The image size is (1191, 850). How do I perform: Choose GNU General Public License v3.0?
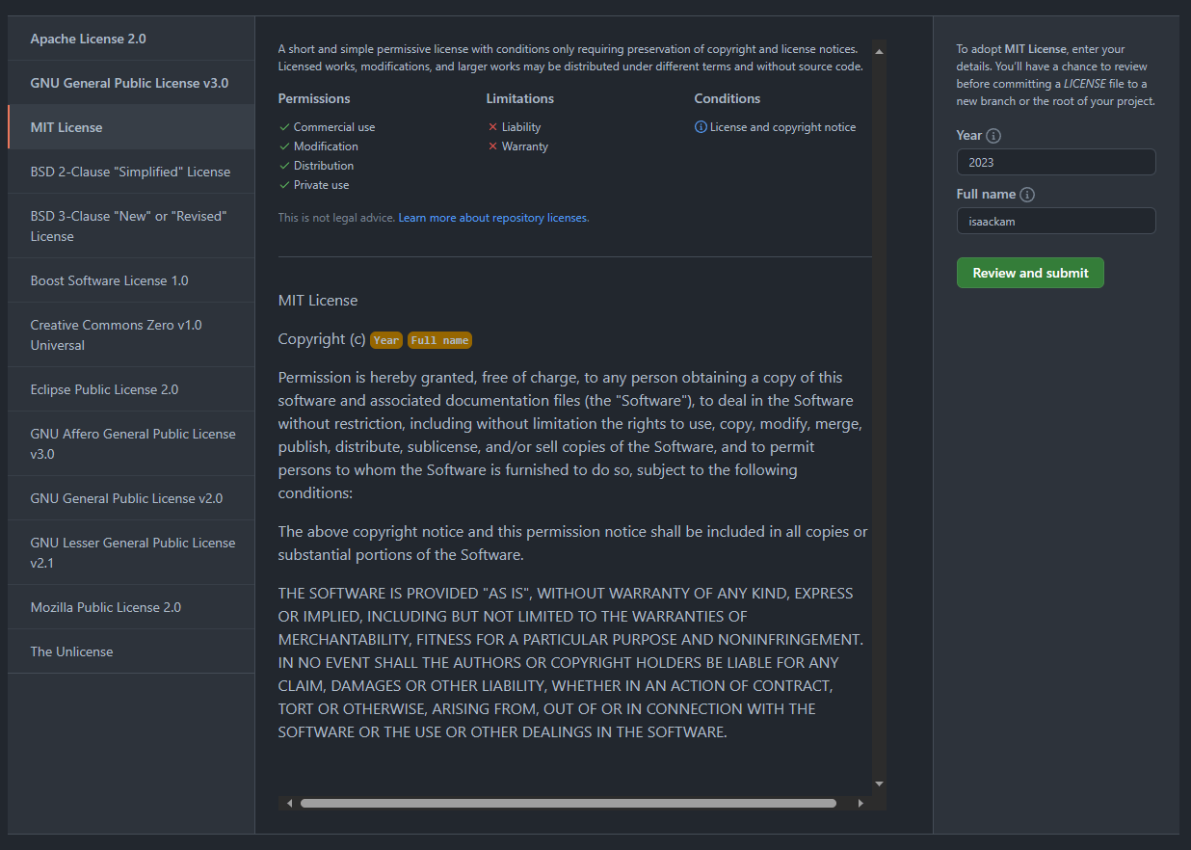click(x=129, y=83)
